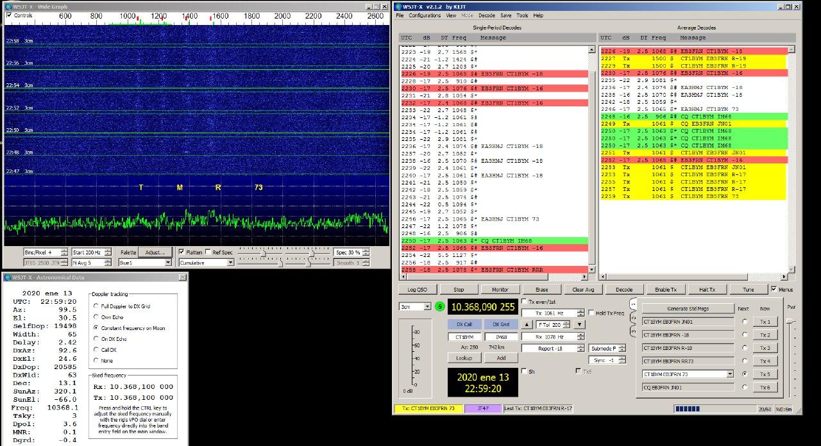Switch to vertical tab 2 of Tx messages
The width and height of the screenshot is (821, 446).
click(x=632, y=317)
